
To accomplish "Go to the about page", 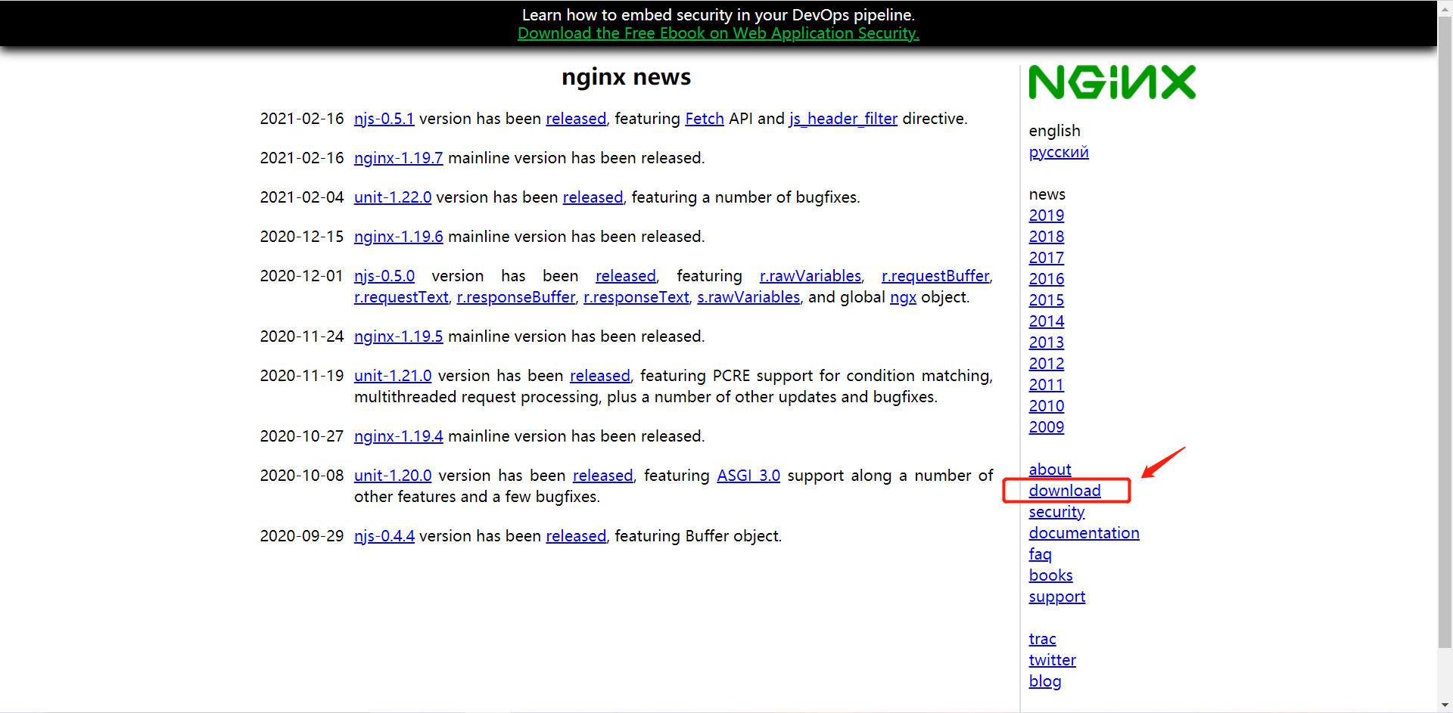I will click(1050, 470).
